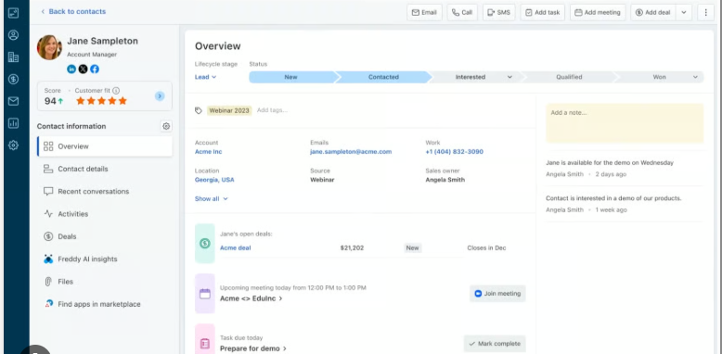Go back to contacts
The image size is (722, 354).
73,11
